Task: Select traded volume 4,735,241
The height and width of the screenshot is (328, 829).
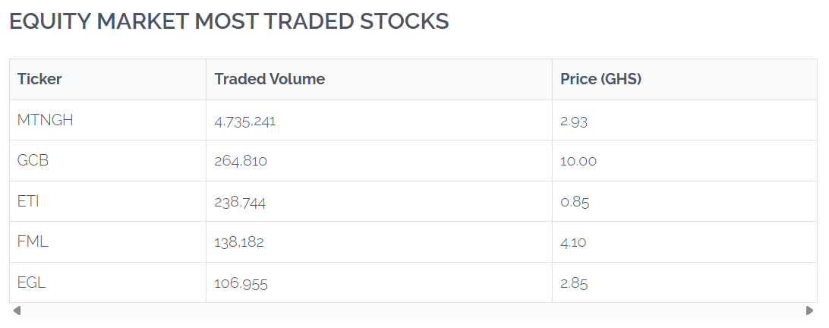Action: point(244,121)
